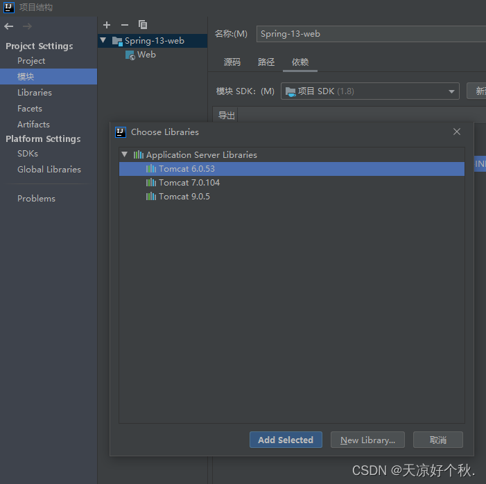Image resolution: width=486 pixels, height=484 pixels.
Task: Switch to the 路径 tab
Action: click(x=266, y=62)
